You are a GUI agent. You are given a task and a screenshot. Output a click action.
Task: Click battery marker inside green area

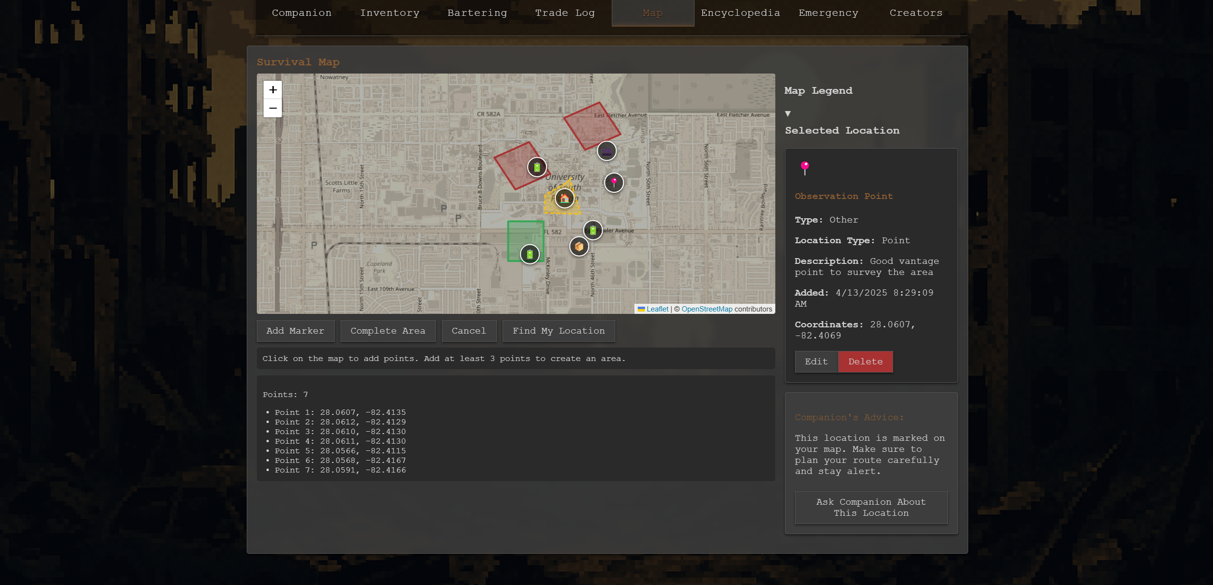pyautogui.click(x=530, y=254)
